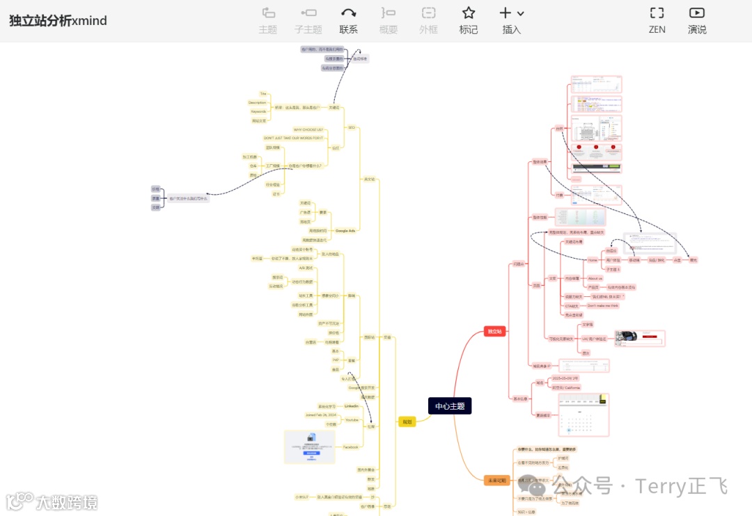Select the 联系 relationship tool
752x516 pixels.
point(349,13)
